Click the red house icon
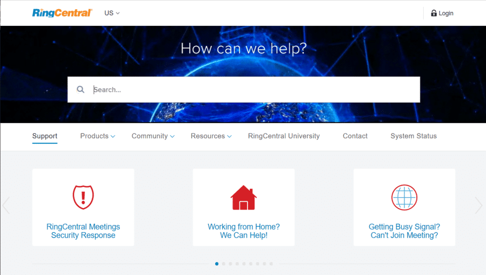This screenshot has height=275, width=486. [x=243, y=198]
